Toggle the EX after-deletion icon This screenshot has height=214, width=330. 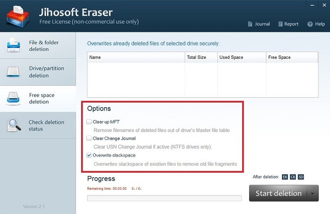[285, 177]
